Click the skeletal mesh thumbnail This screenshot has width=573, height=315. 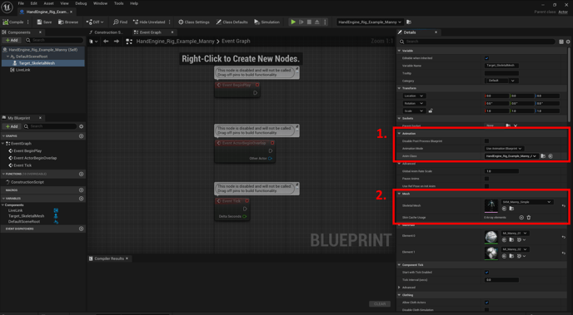491,205
